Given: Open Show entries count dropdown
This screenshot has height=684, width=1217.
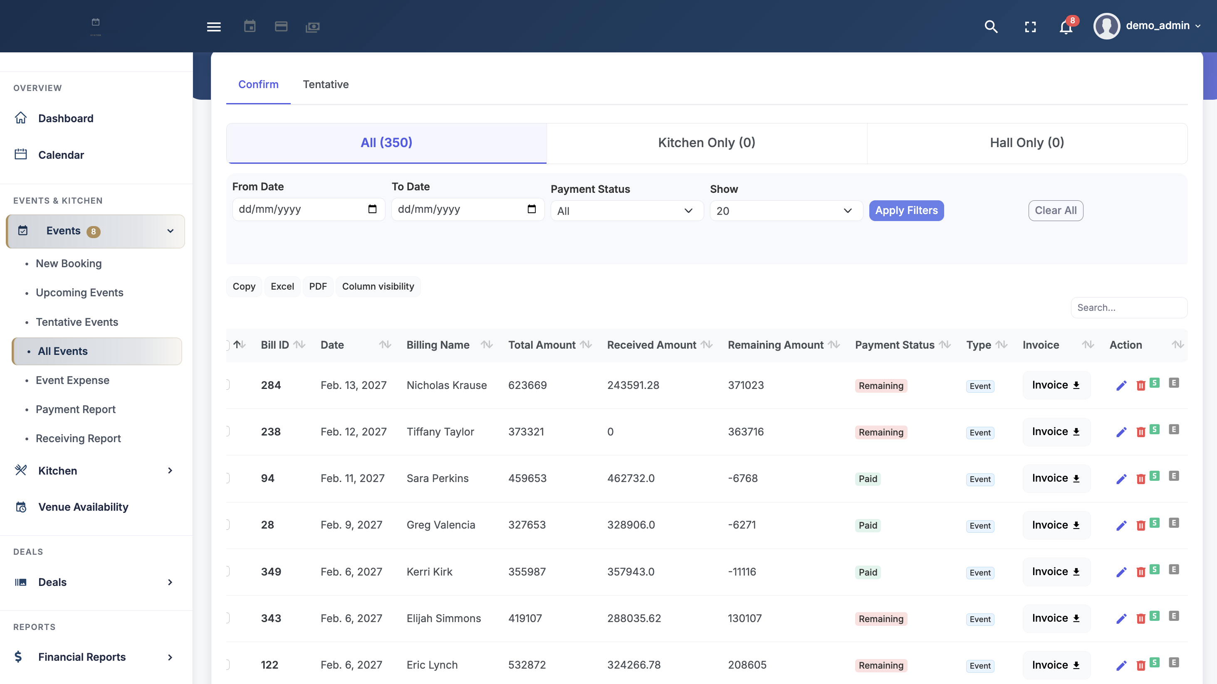Looking at the screenshot, I should coord(786,211).
